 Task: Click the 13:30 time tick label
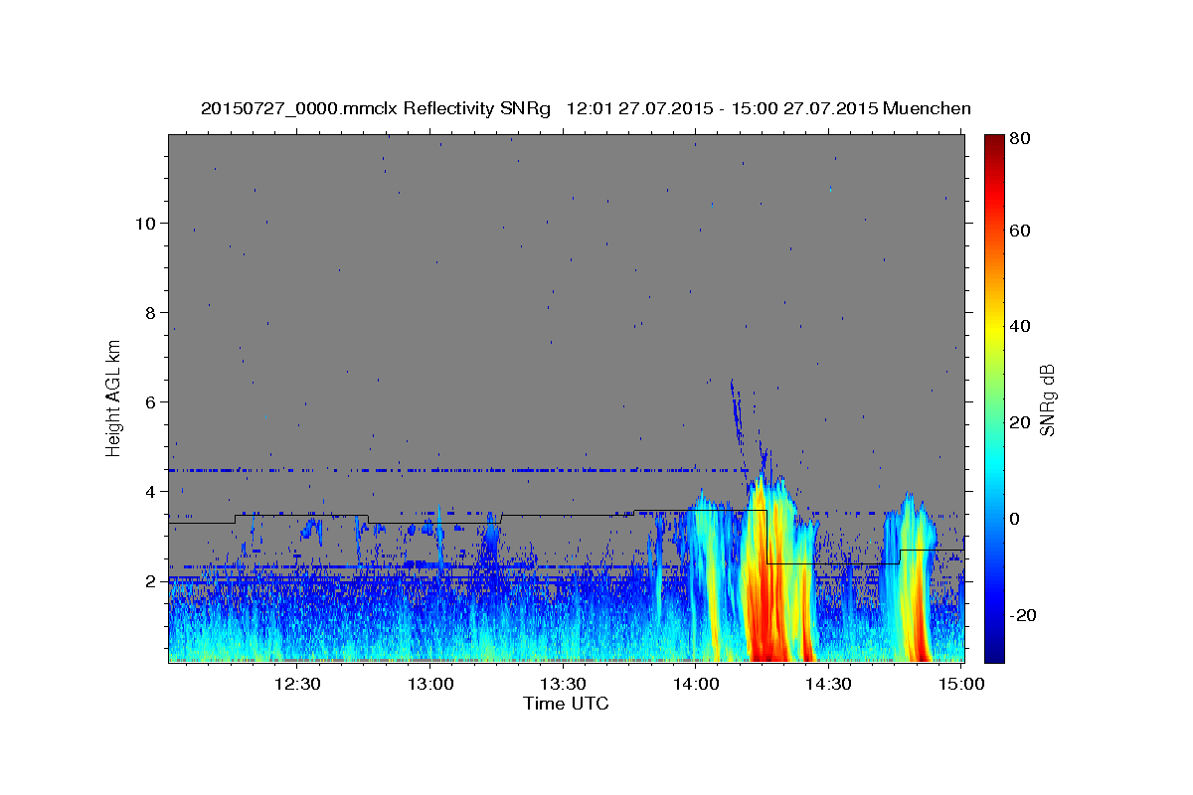click(x=562, y=684)
